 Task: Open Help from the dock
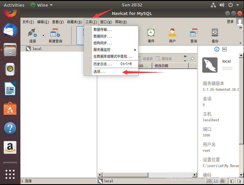coord(10,128)
